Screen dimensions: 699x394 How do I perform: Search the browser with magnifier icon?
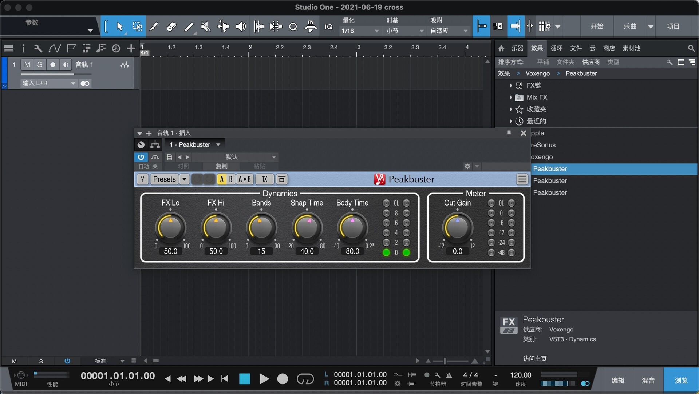pyautogui.click(x=691, y=48)
